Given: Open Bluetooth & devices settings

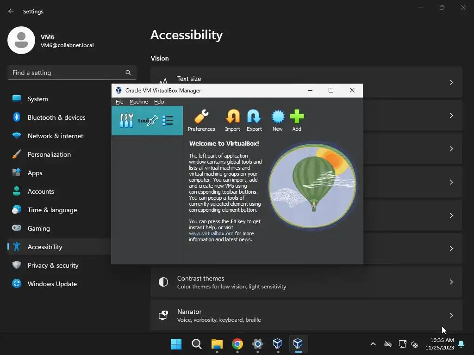Looking at the screenshot, I should click(60, 117).
